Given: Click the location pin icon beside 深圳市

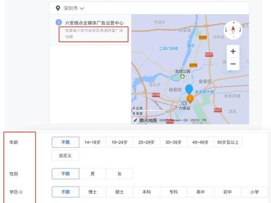Looking at the screenshot, I should point(58,8).
